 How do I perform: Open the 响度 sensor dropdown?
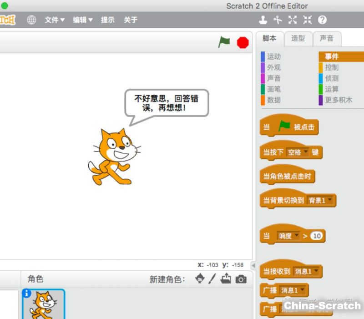(288, 236)
